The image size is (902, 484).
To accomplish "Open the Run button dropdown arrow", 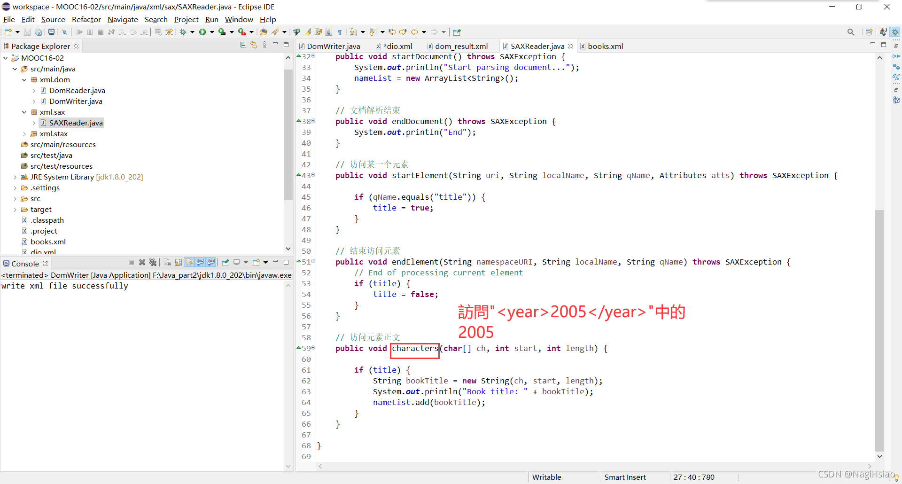I will (x=212, y=32).
